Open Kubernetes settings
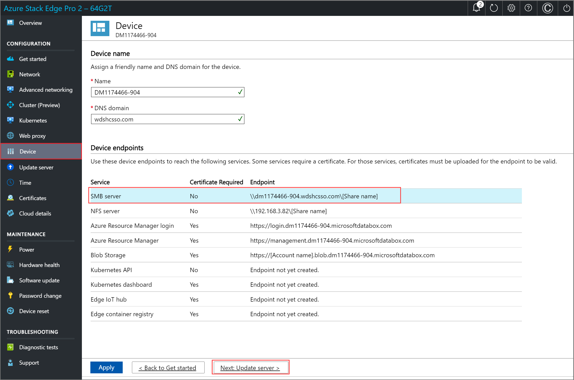574x380 pixels. click(x=33, y=120)
